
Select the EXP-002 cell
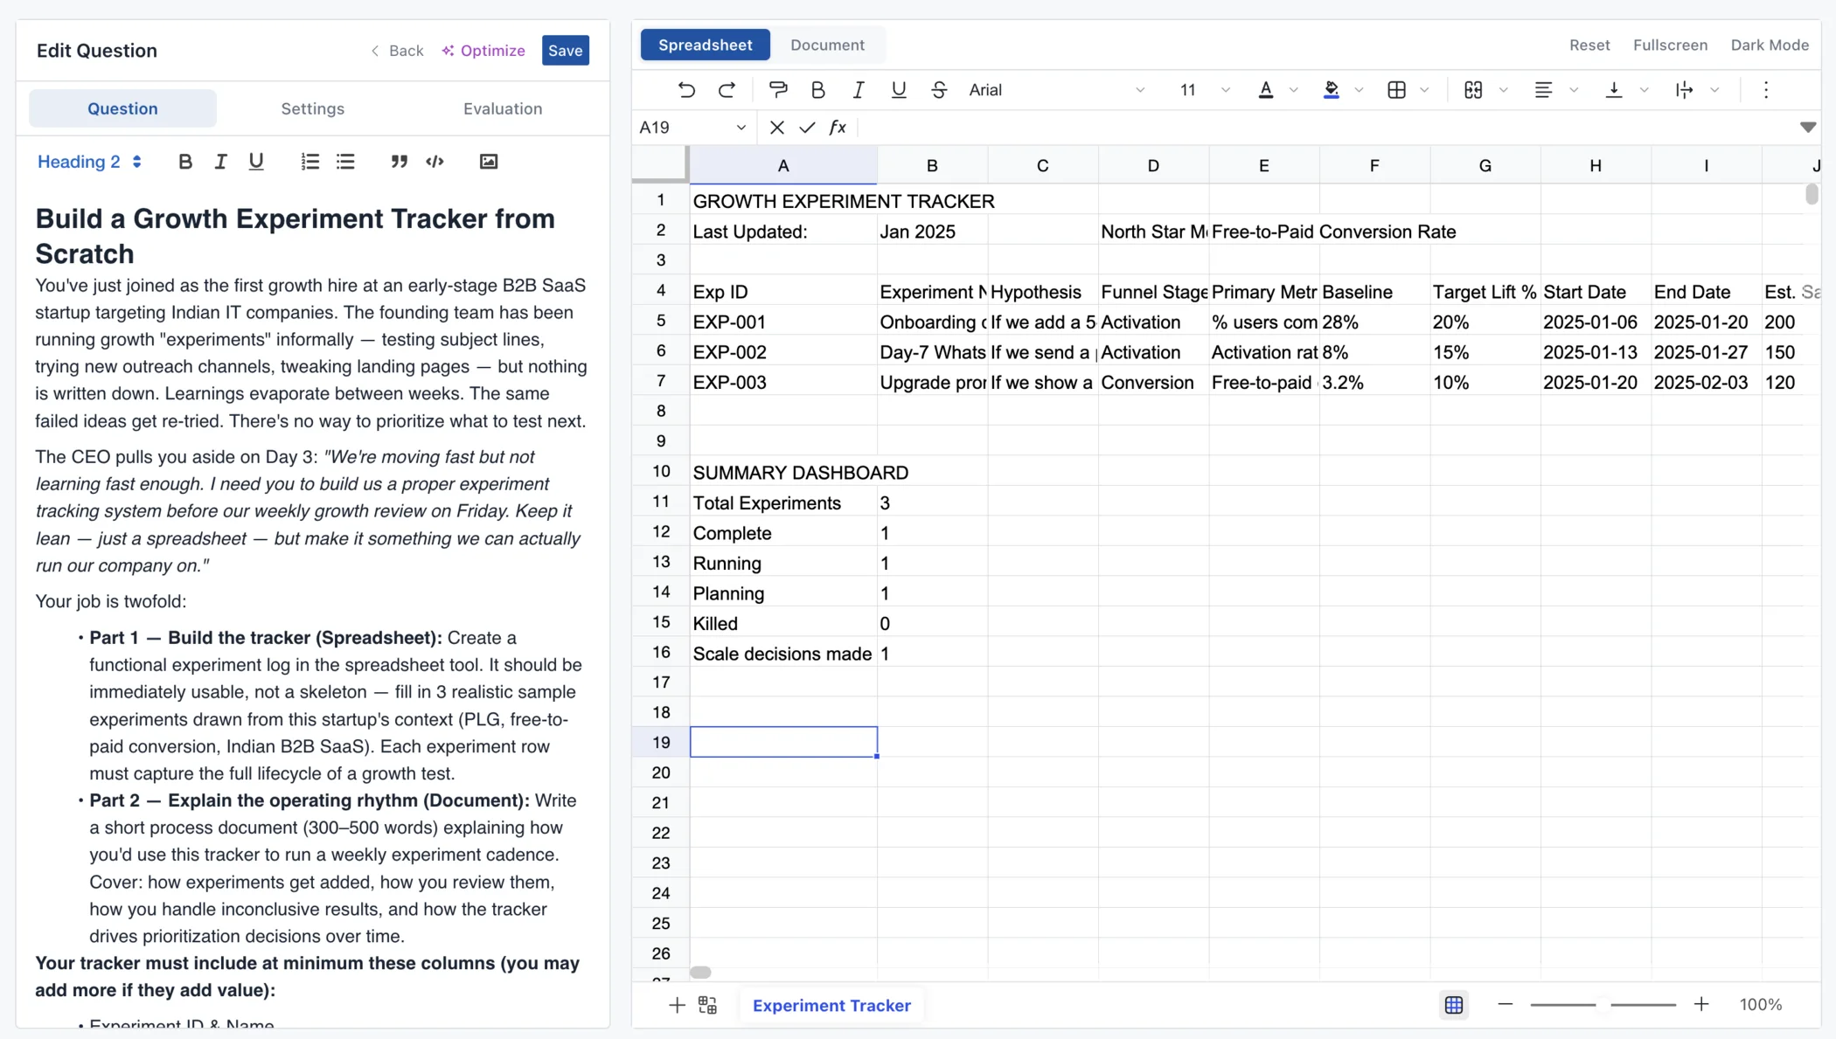pyautogui.click(x=783, y=352)
